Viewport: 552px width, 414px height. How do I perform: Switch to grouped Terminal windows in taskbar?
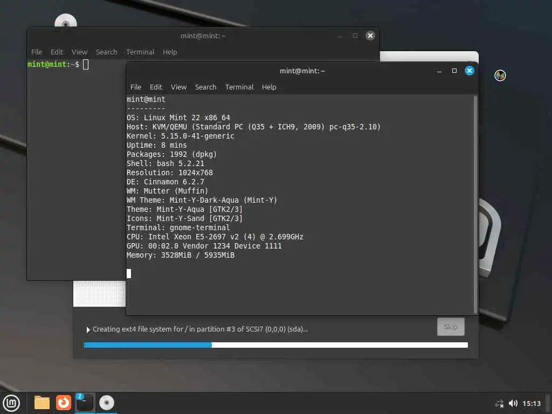(x=85, y=403)
